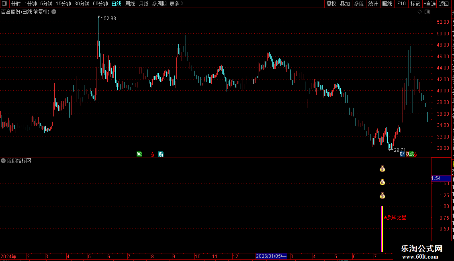Screen dimensions: 454x261
Task: Toggle the side panel icon near price axis
Action: tap(427, 12)
